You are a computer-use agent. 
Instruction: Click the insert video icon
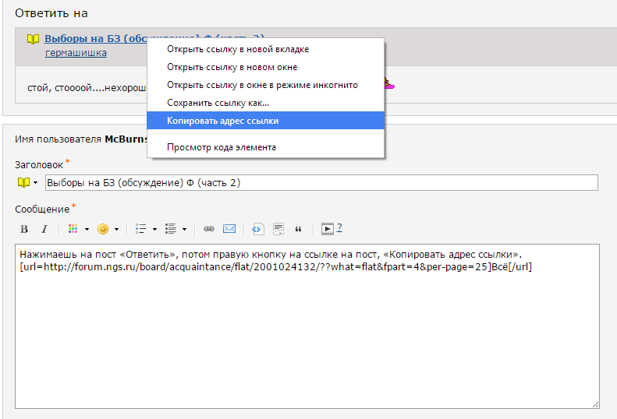tap(328, 229)
